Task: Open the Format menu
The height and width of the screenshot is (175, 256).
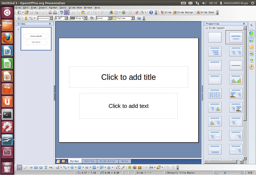Action: [x=53, y=7]
